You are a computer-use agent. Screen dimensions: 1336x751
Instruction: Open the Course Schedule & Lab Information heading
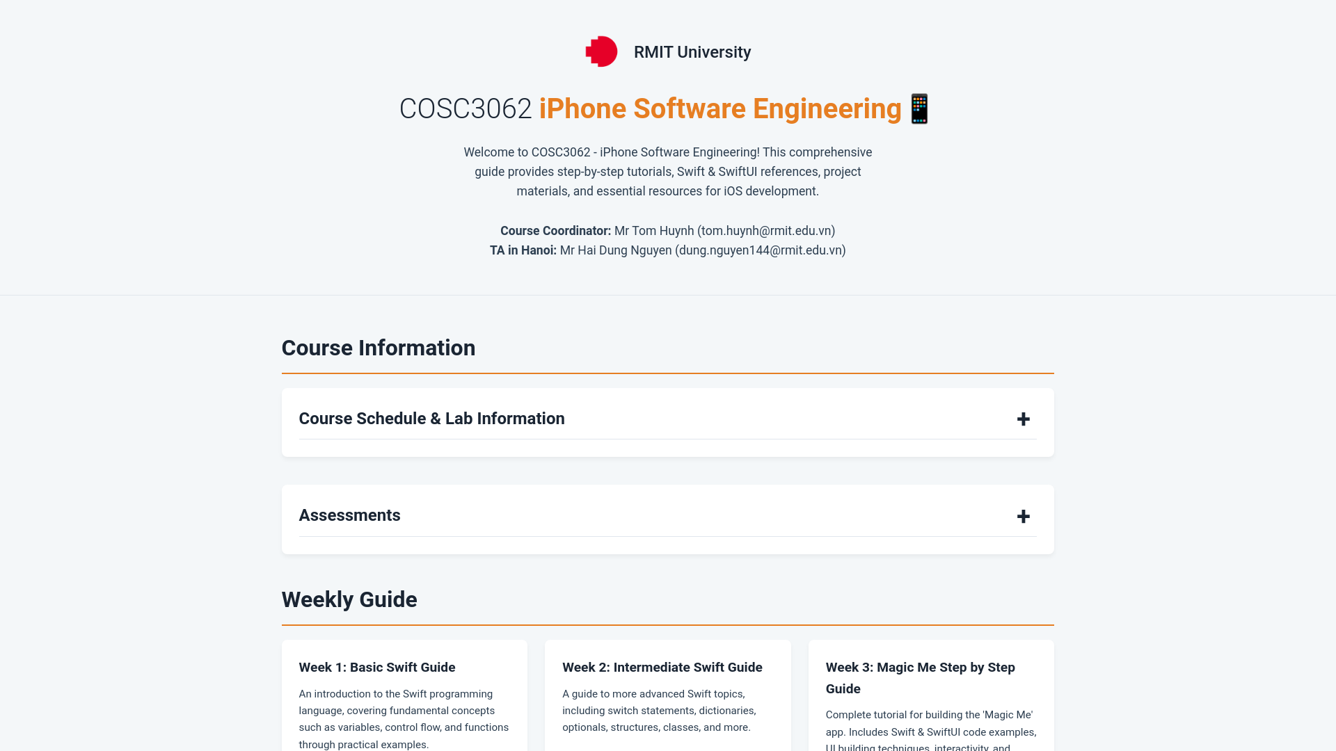pyautogui.click(x=431, y=419)
